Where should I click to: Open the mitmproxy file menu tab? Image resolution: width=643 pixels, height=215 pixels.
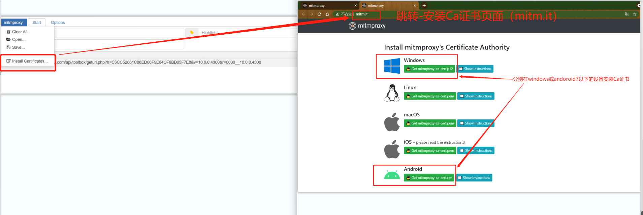[13, 23]
